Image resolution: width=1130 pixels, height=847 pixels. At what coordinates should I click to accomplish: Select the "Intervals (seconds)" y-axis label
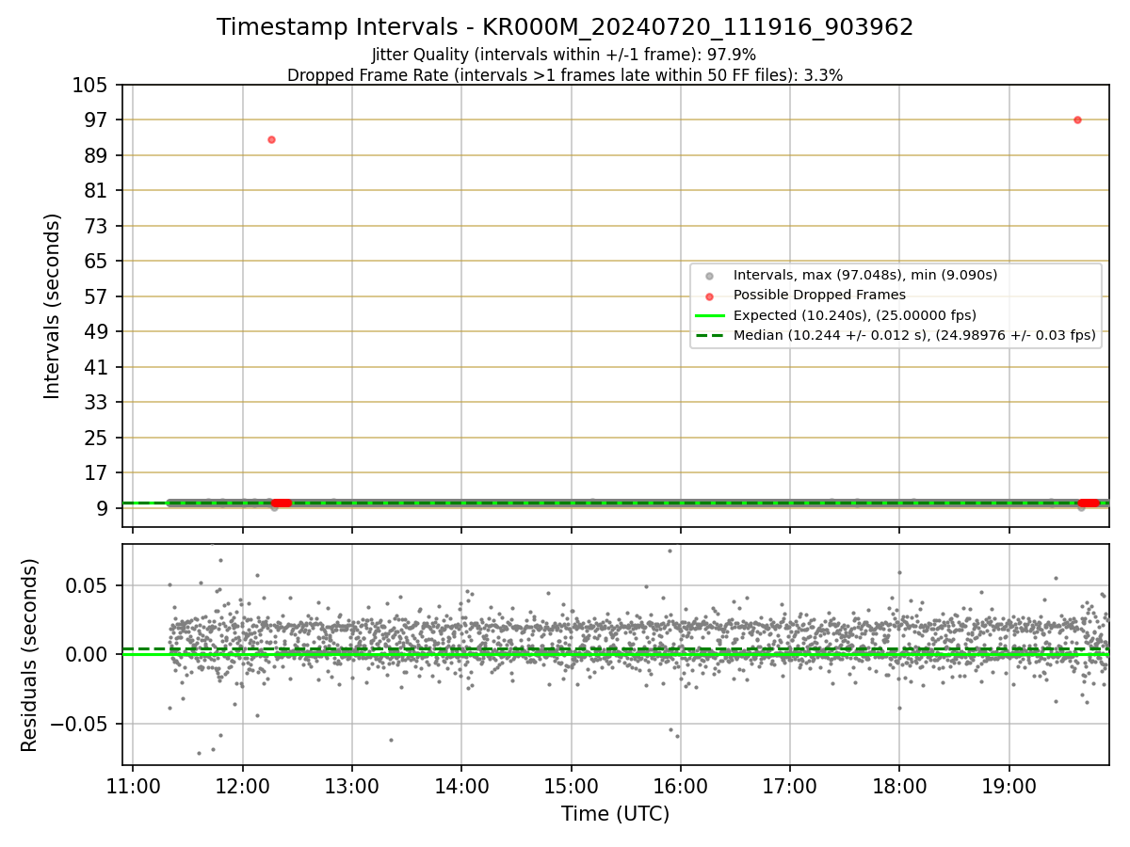coord(53,306)
